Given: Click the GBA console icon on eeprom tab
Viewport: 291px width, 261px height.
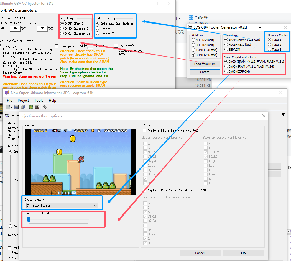Looking at the screenshot, I should 7,115.
